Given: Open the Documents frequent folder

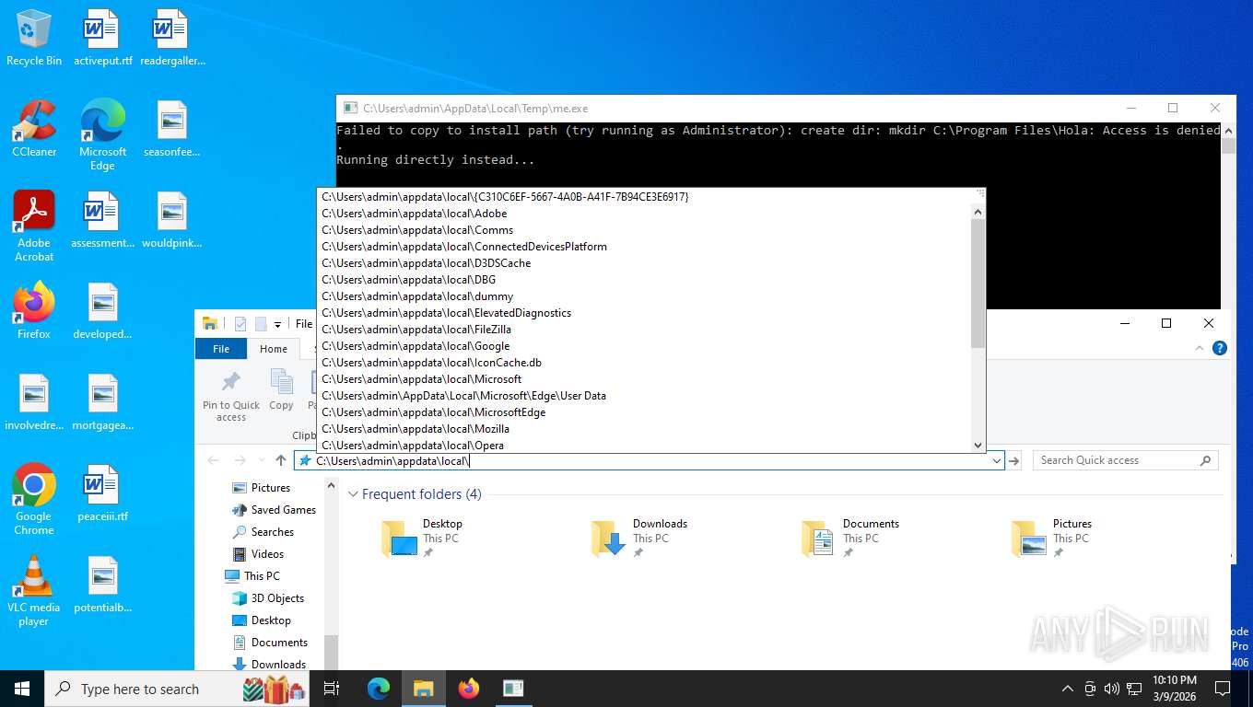Looking at the screenshot, I should tap(849, 538).
